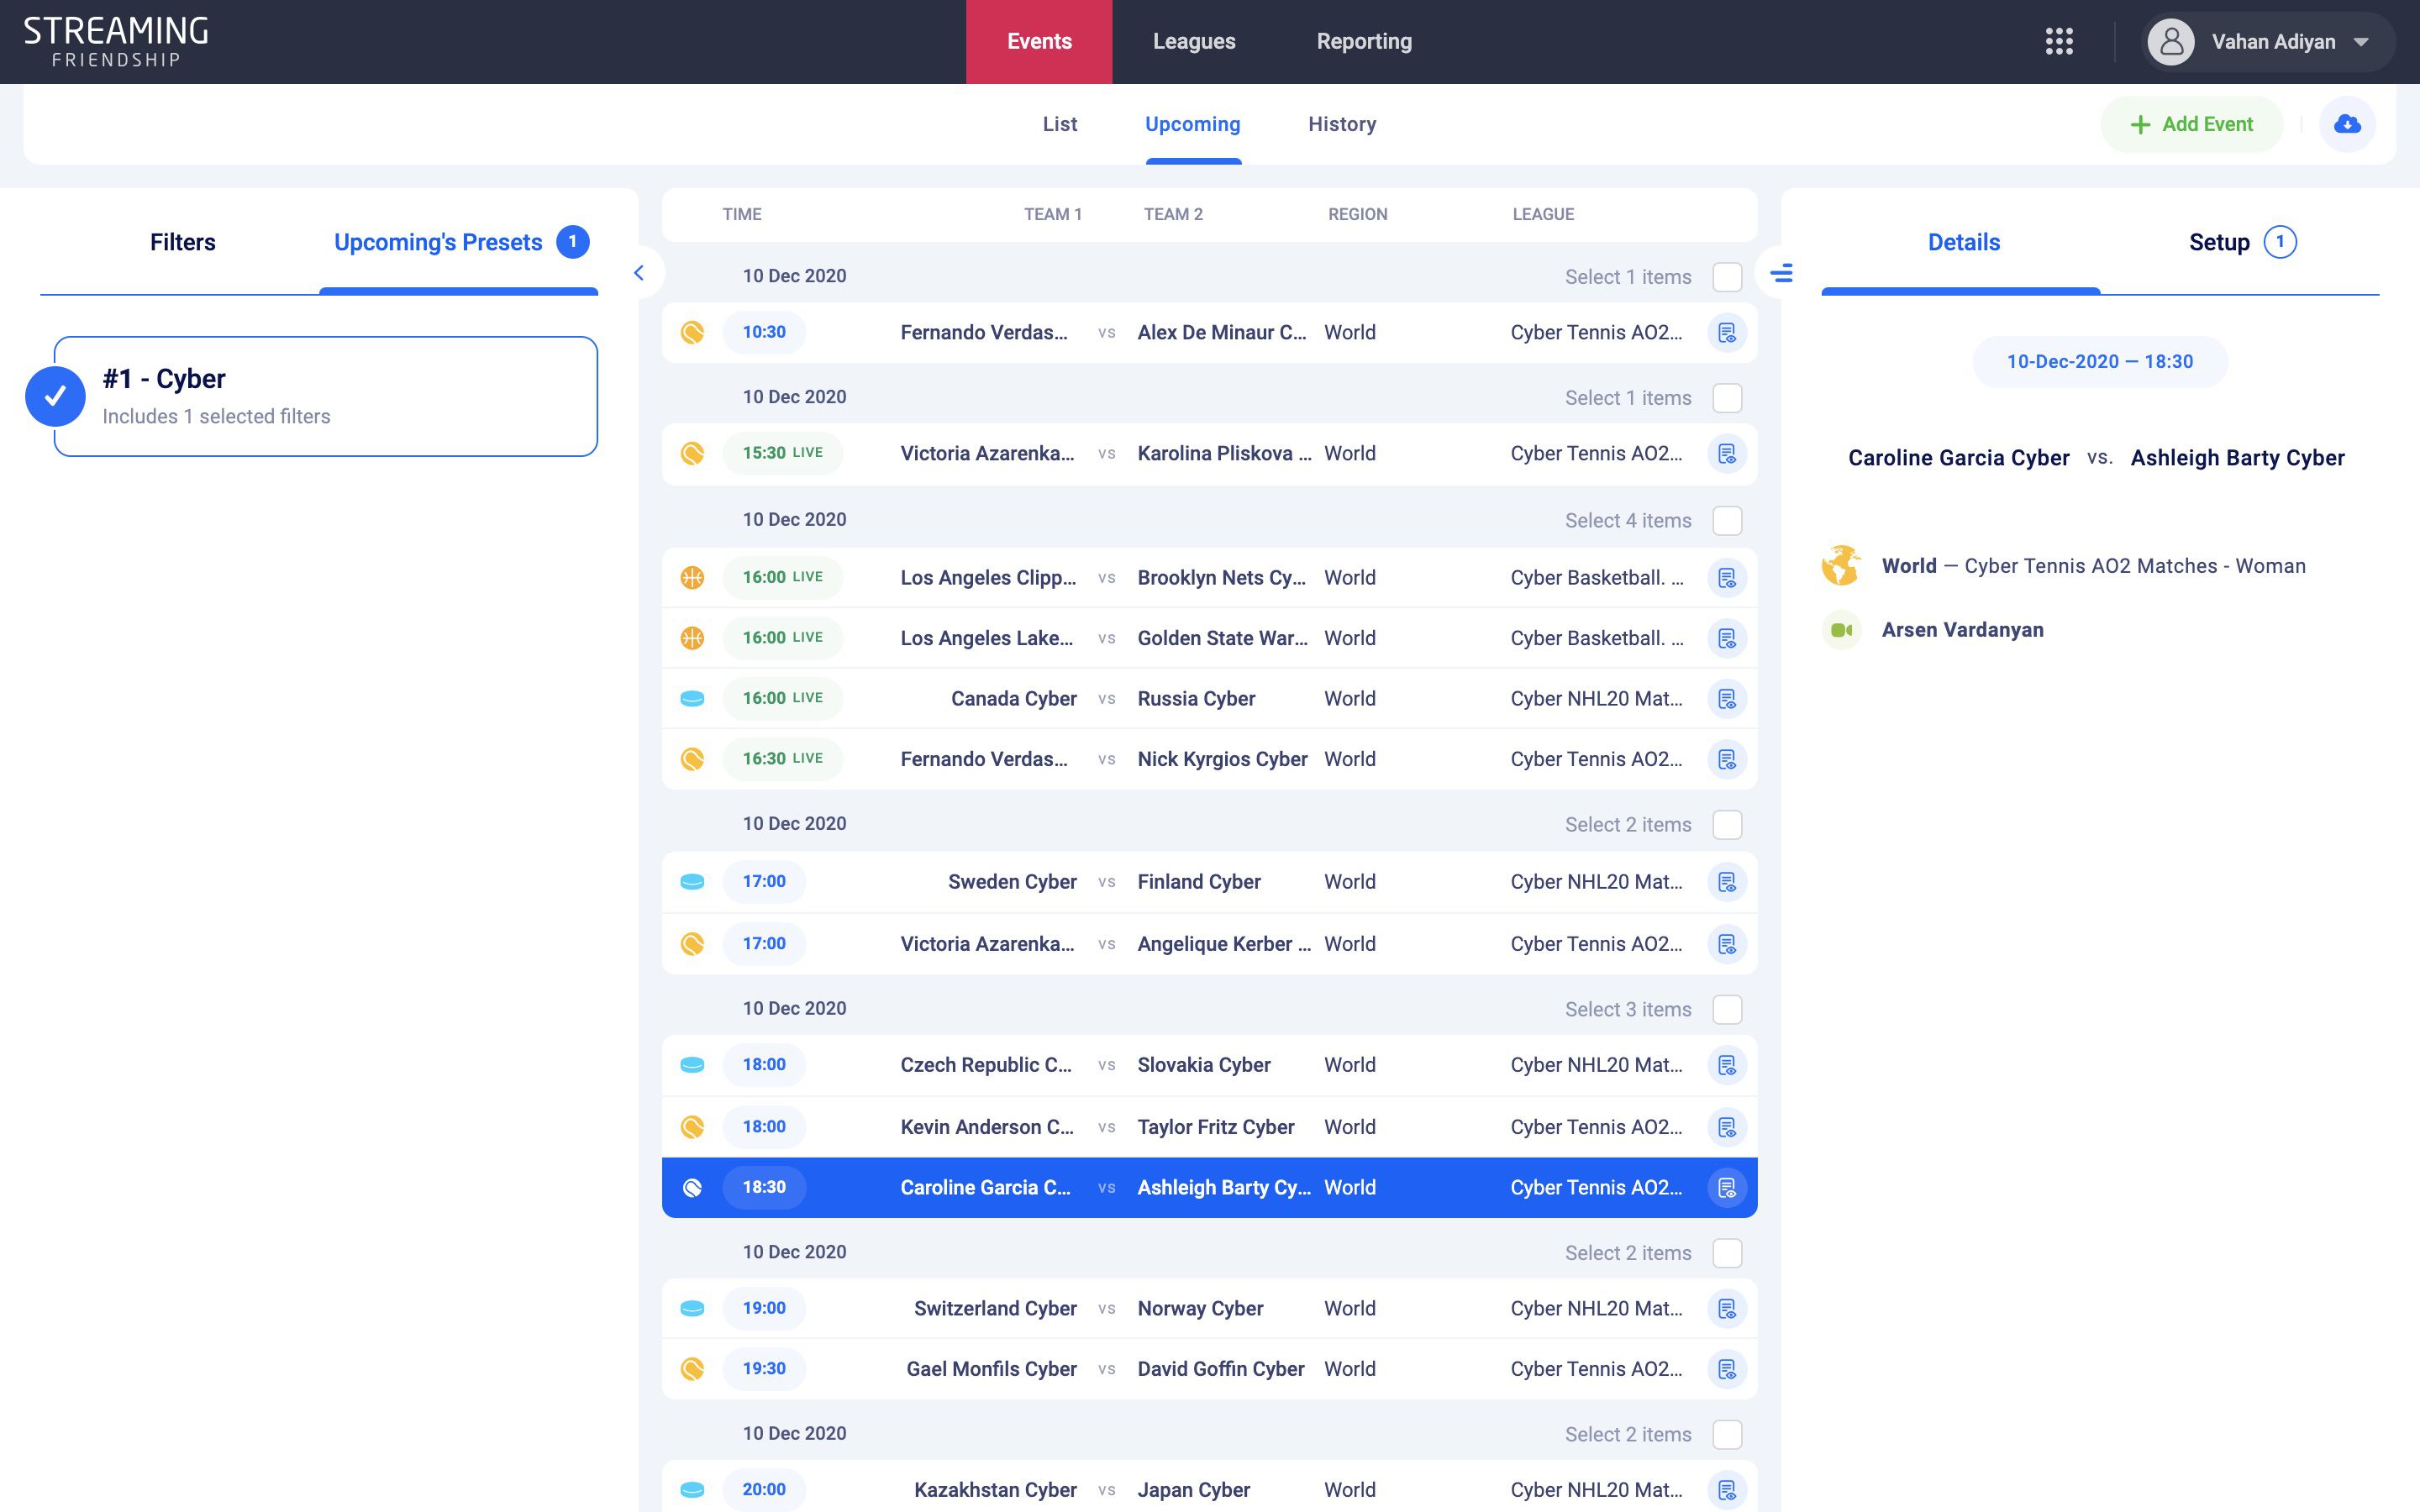Open details icon for Japan Cyber row
The image size is (2420, 1512).
pyautogui.click(x=1727, y=1490)
